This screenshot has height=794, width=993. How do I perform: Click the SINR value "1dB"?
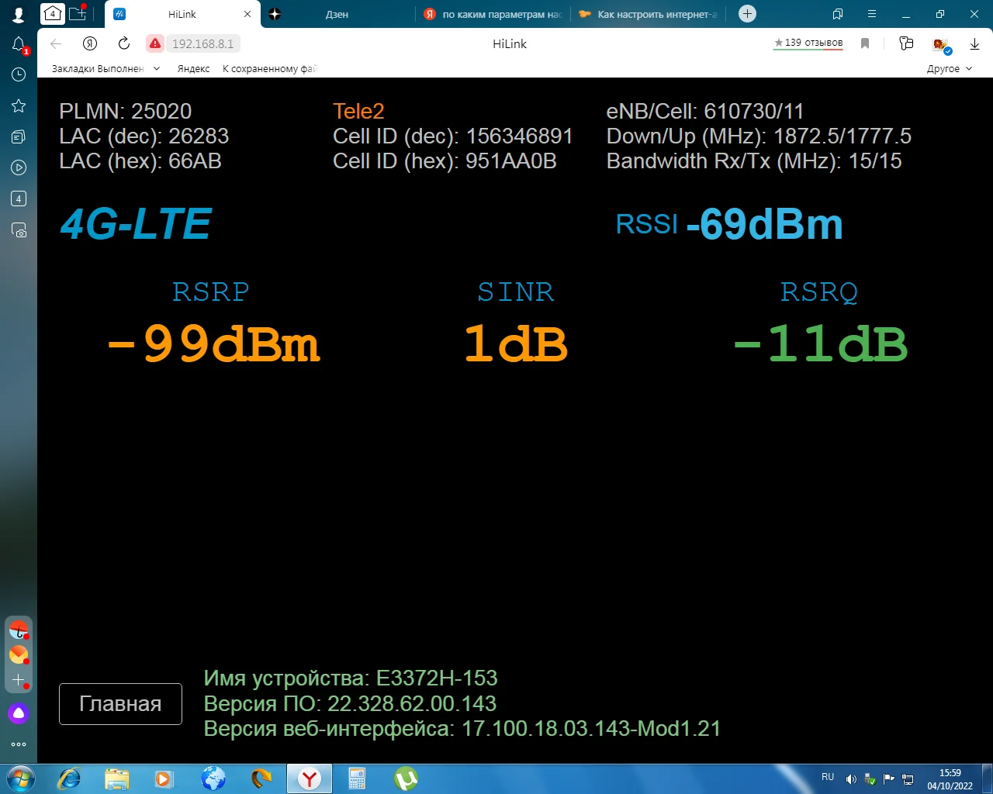coord(516,343)
